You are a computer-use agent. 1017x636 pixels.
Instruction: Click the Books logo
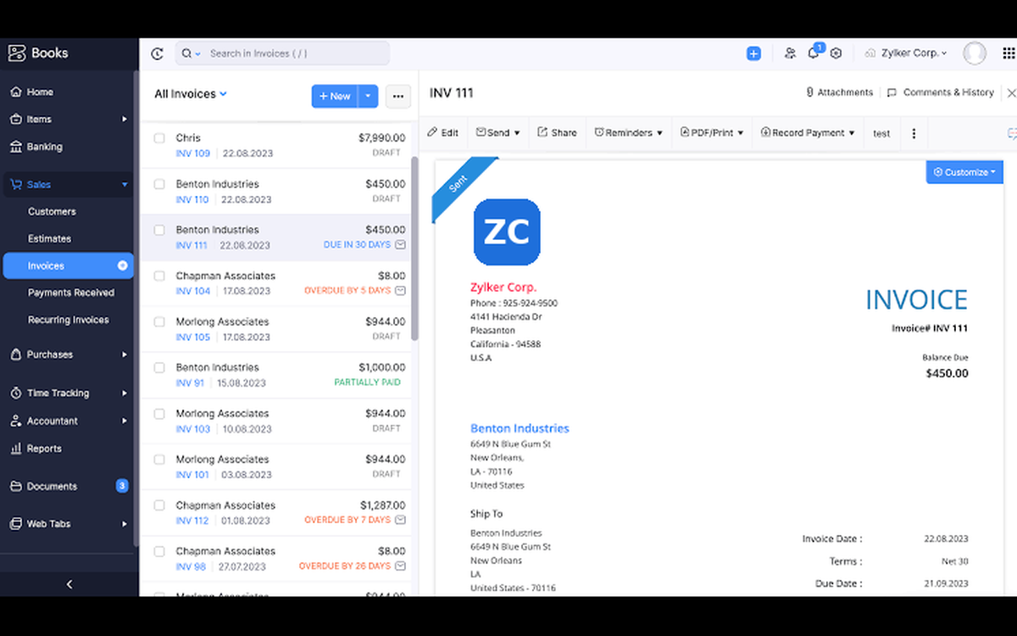38,53
